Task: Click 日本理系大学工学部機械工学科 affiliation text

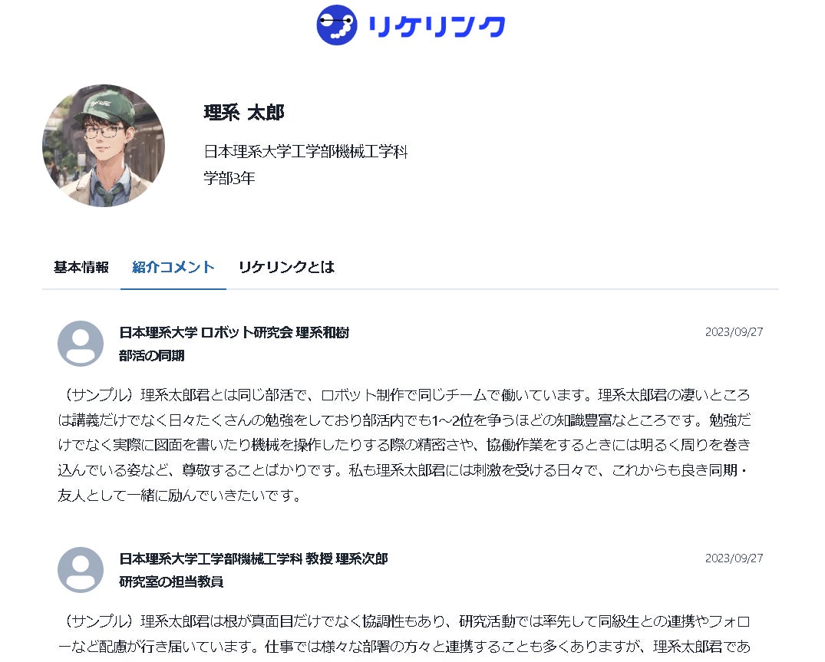Action: [x=305, y=152]
